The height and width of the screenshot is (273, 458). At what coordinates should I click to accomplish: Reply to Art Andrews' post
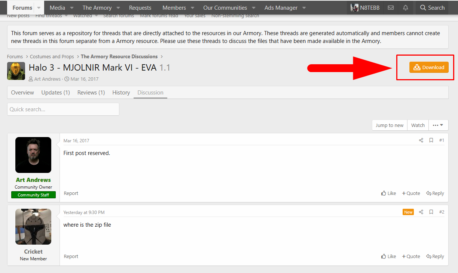pos(435,193)
